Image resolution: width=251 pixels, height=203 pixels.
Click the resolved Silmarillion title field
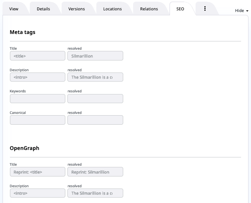95,56
